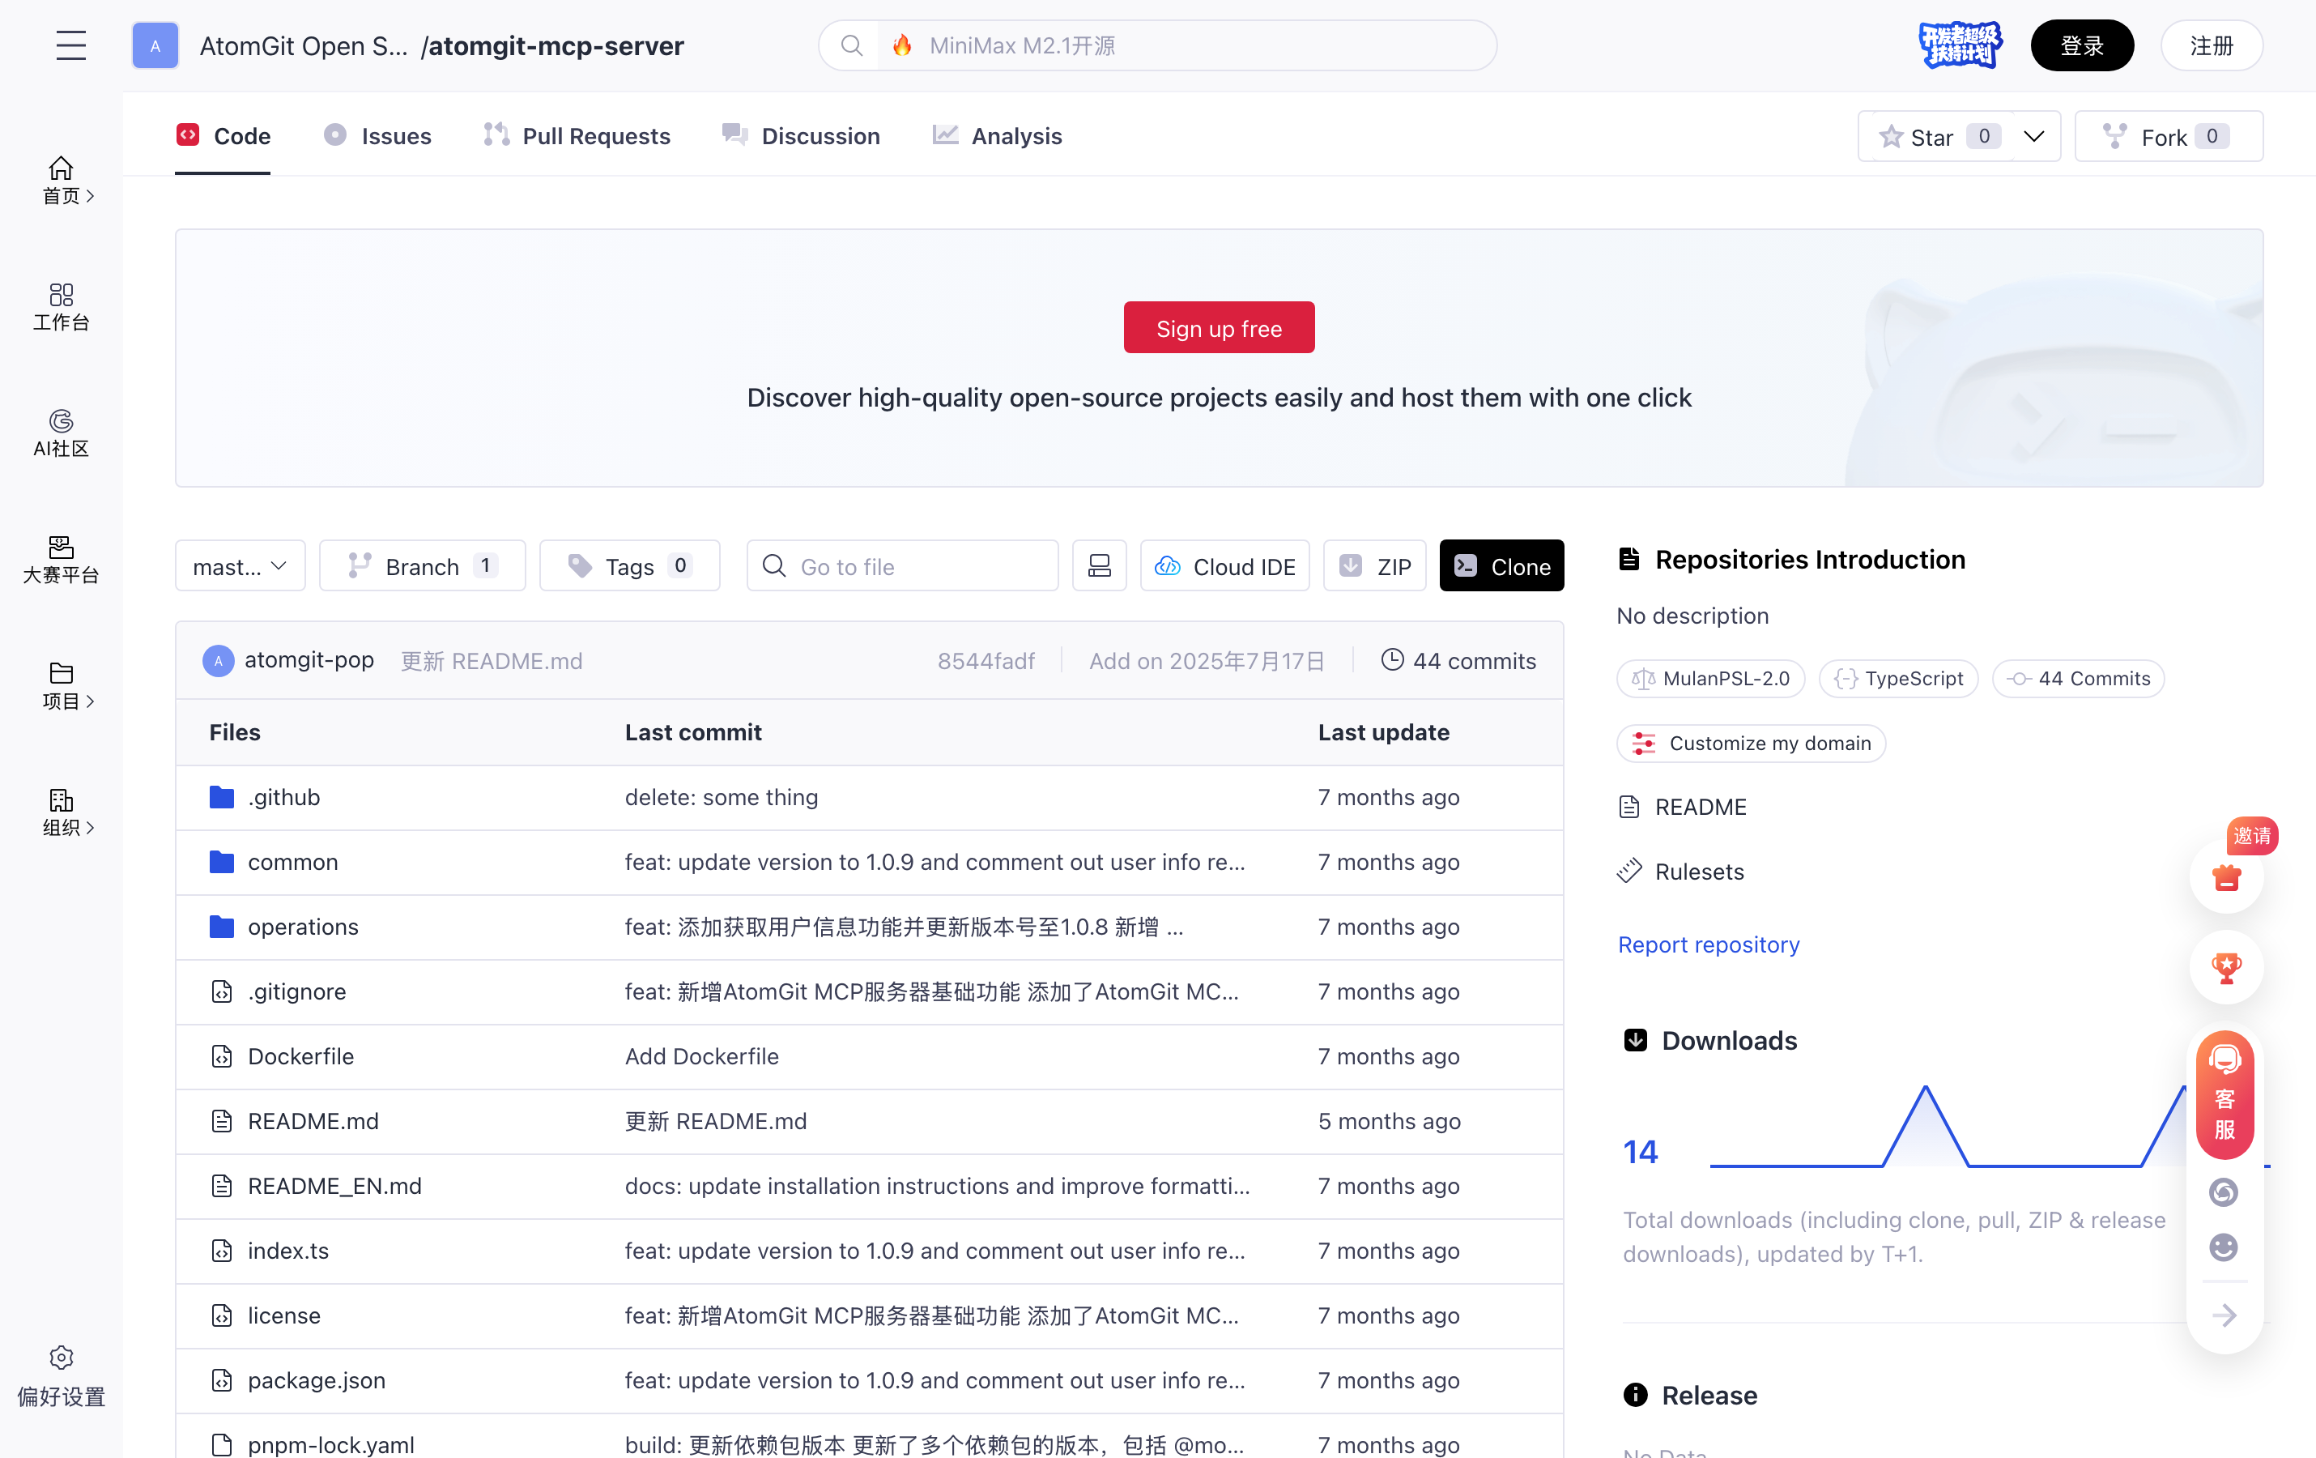This screenshot has width=2316, height=1458.
Task: Click the Go to file search field
Action: pos(902,566)
